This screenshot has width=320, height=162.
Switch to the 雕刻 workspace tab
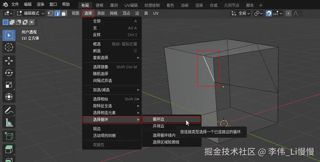(114, 5)
